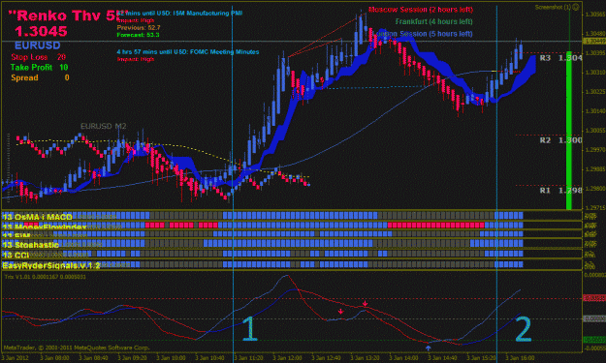Click the R3 1.304 pivot level label

click(560, 58)
